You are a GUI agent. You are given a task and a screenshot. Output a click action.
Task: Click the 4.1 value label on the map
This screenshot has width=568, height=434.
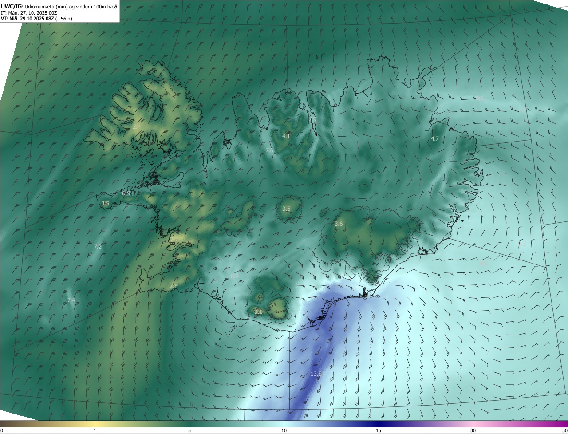[x=286, y=136]
